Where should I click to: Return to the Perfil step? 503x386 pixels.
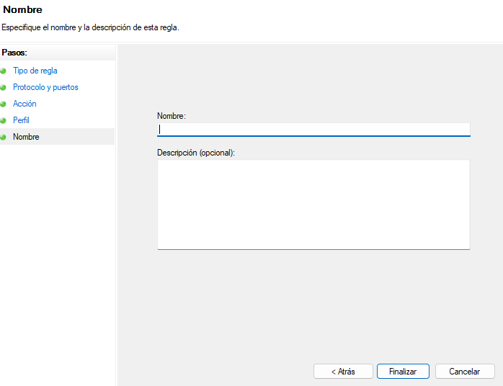[21, 120]
